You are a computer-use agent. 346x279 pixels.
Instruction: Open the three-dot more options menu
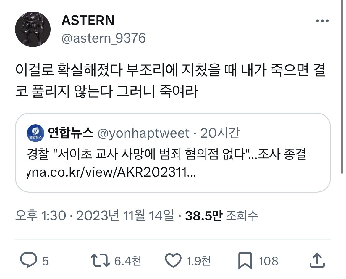coord(322,21)
